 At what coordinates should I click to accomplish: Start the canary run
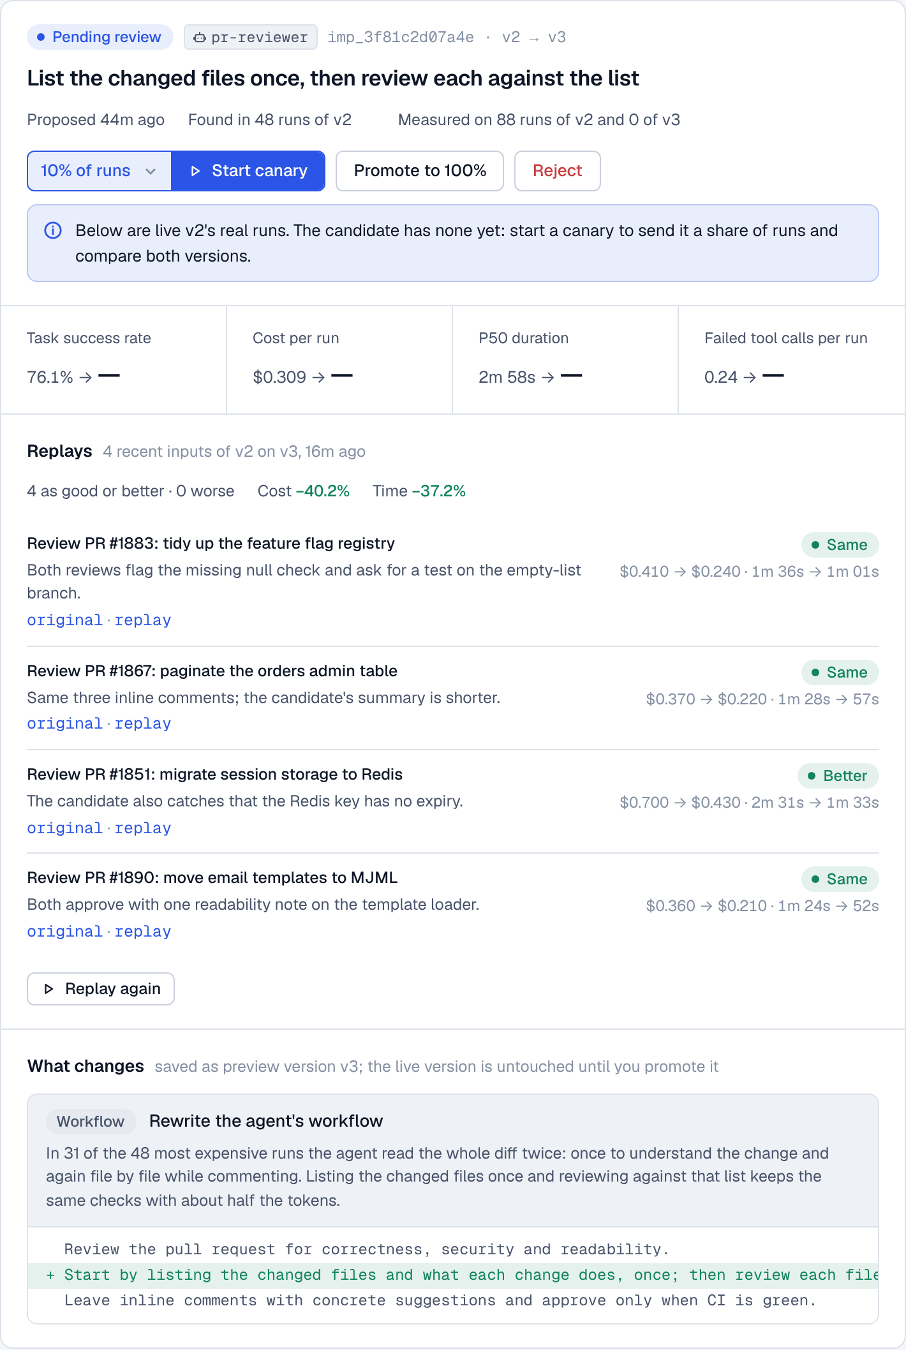[x=248, y=171]
